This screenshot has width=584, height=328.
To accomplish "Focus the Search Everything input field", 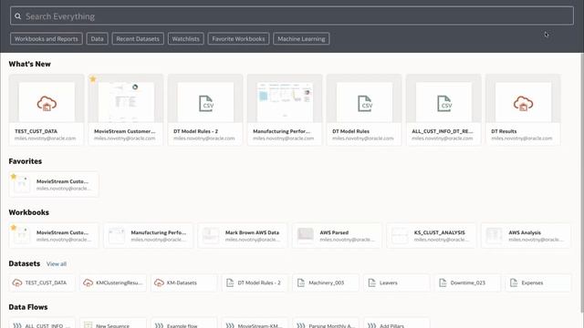I will point(292,16).
